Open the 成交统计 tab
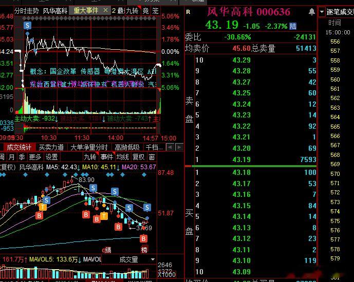The width and height of the screenshot is (354, 282). pos(19,147)
